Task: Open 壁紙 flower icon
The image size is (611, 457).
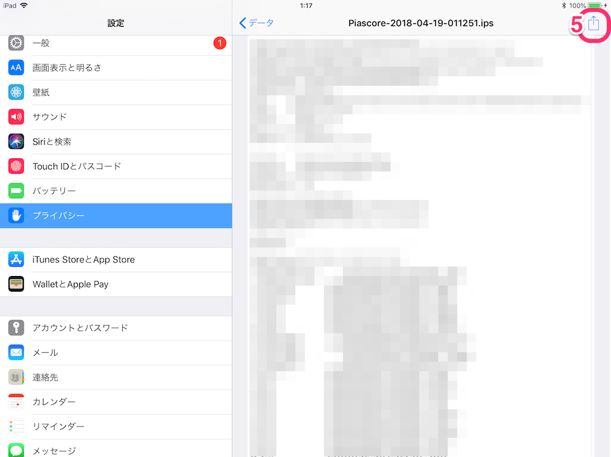Action: (x=16, y=92)
